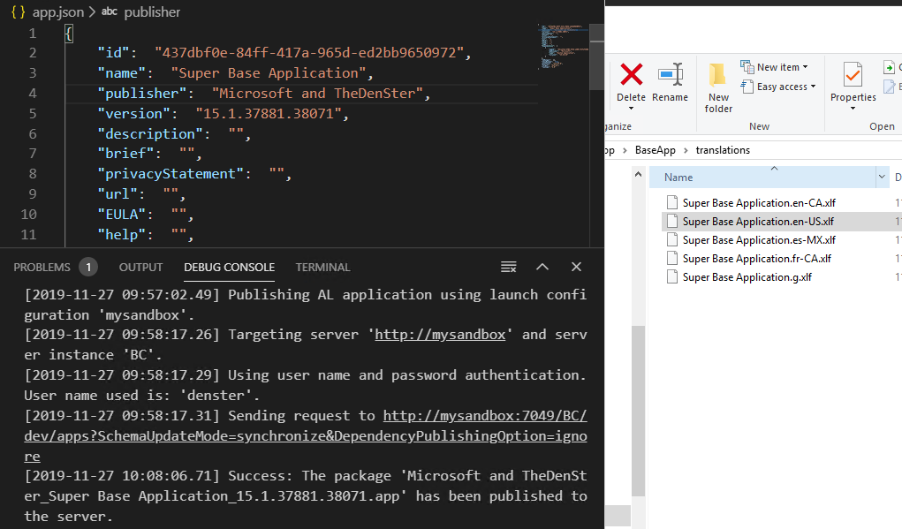Select the DEBUG CONSOLE tab

point(230,268)
